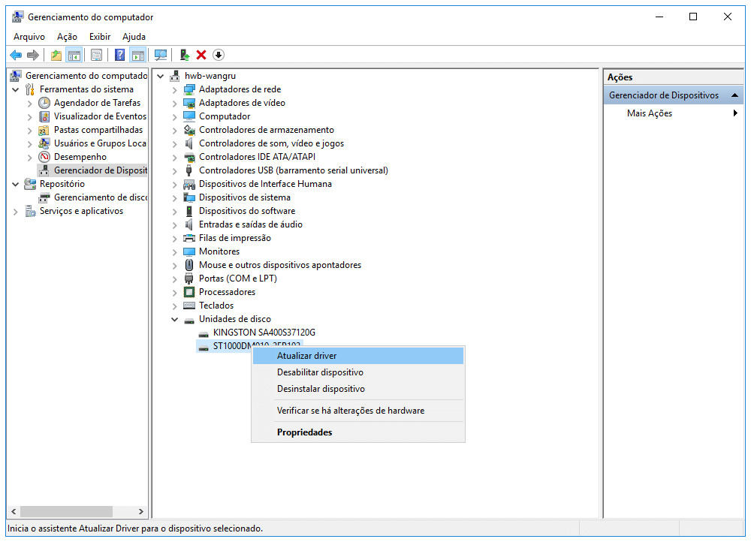
Task: Click right scroll arrow in tree pane
Action: (141, 511)
